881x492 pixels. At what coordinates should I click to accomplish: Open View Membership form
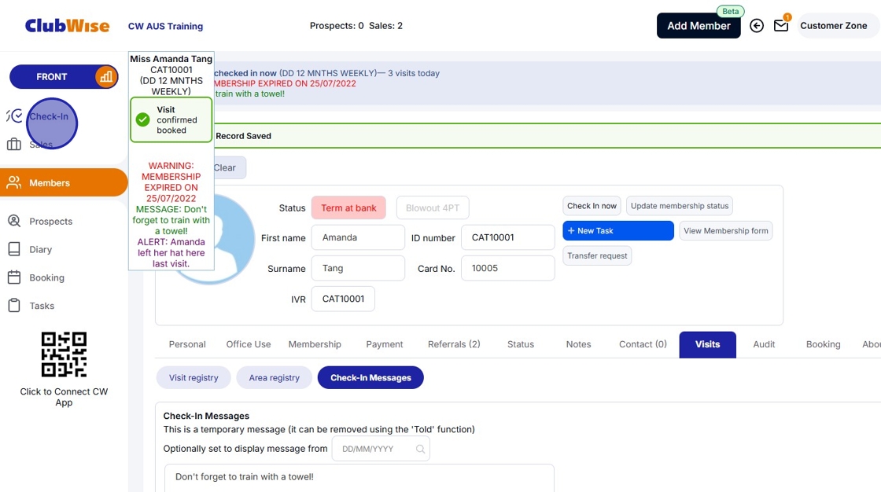725,231
